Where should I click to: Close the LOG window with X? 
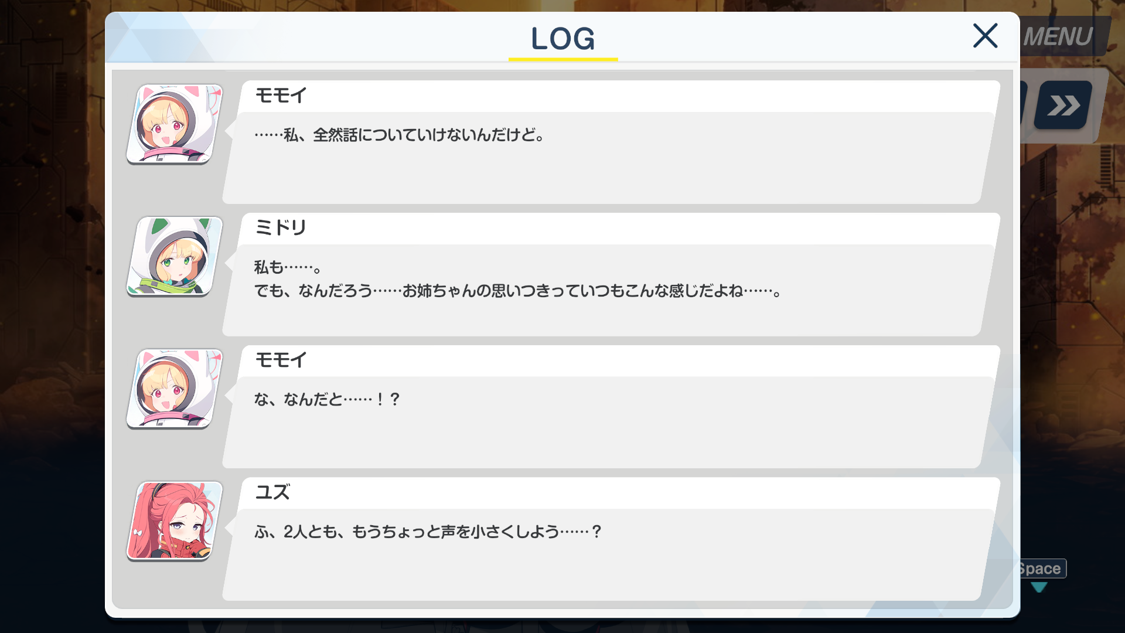tap(985, 36)
